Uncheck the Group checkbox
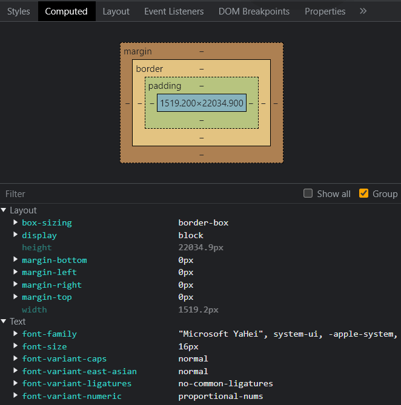Screen dimensions: 401x405 point(364,193)
